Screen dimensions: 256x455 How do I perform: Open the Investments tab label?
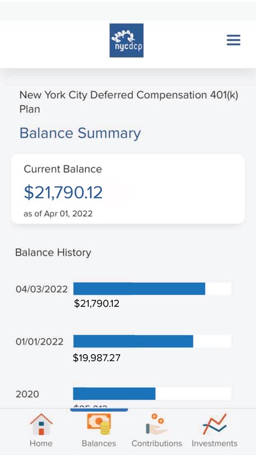point(215,443)
